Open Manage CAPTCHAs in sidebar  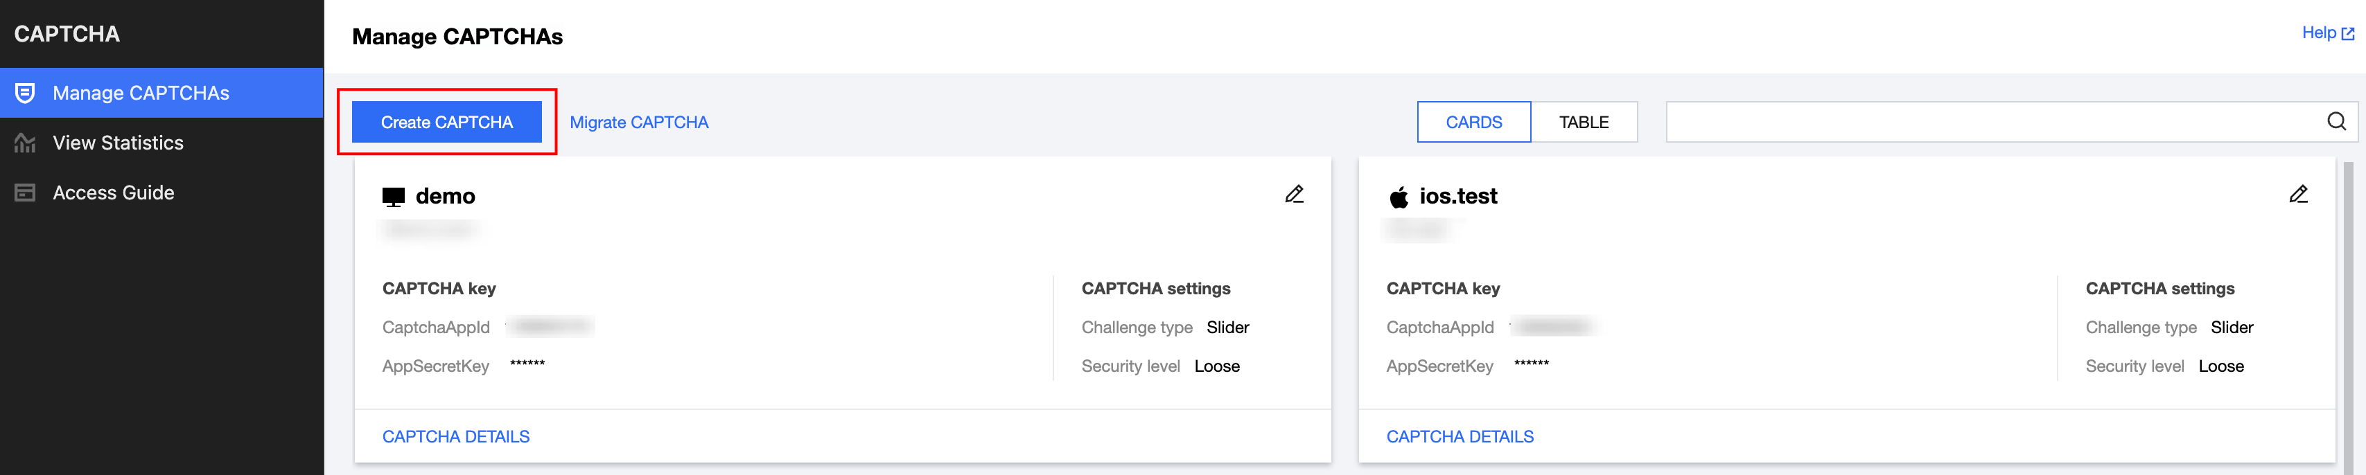141,93
